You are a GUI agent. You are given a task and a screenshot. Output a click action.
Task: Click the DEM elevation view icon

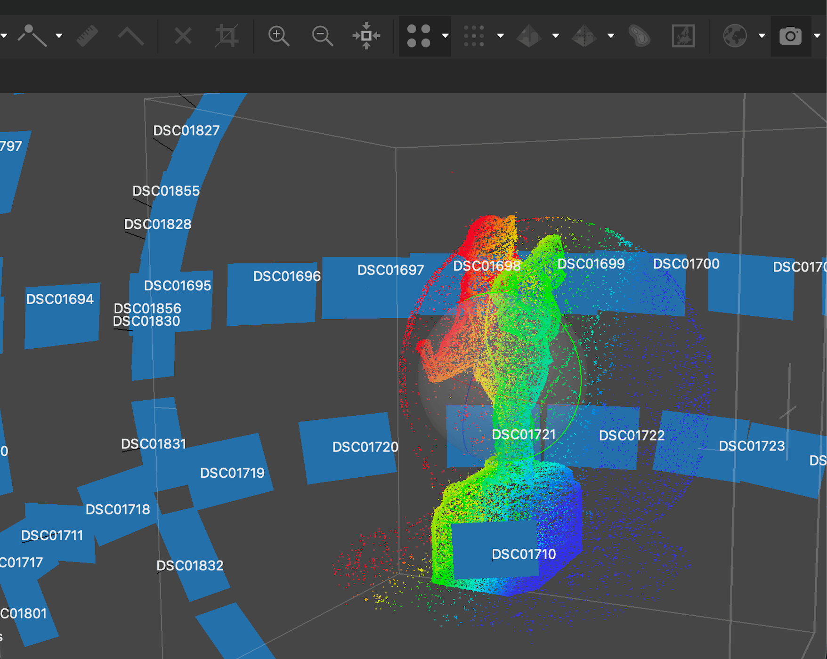point(640,36)
